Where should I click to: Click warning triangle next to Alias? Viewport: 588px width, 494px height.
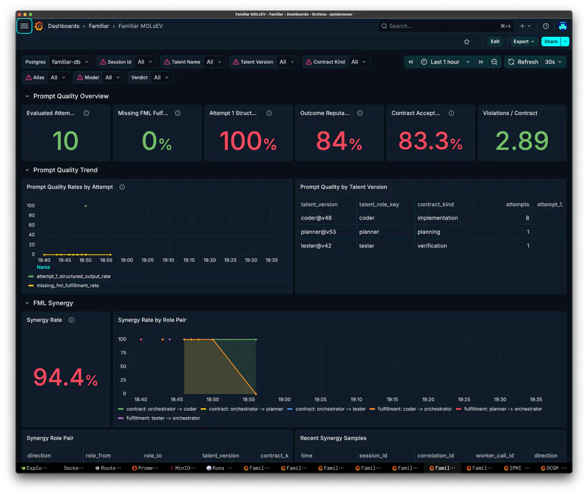pyautogui.click(x=28, y=77)
